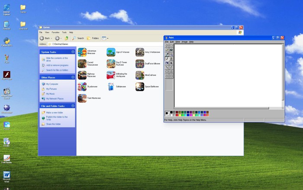Viewport: 303px width, 190px height.
Task: Select the Airbrush tool in Paint
Action: point(167,63)
